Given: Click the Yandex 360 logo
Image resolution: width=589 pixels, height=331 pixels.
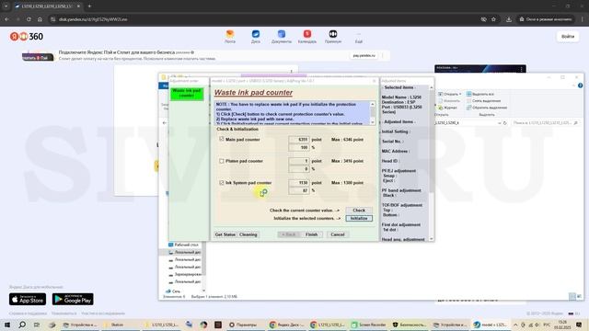Looking at the screenshot, I should click(27, 37).
